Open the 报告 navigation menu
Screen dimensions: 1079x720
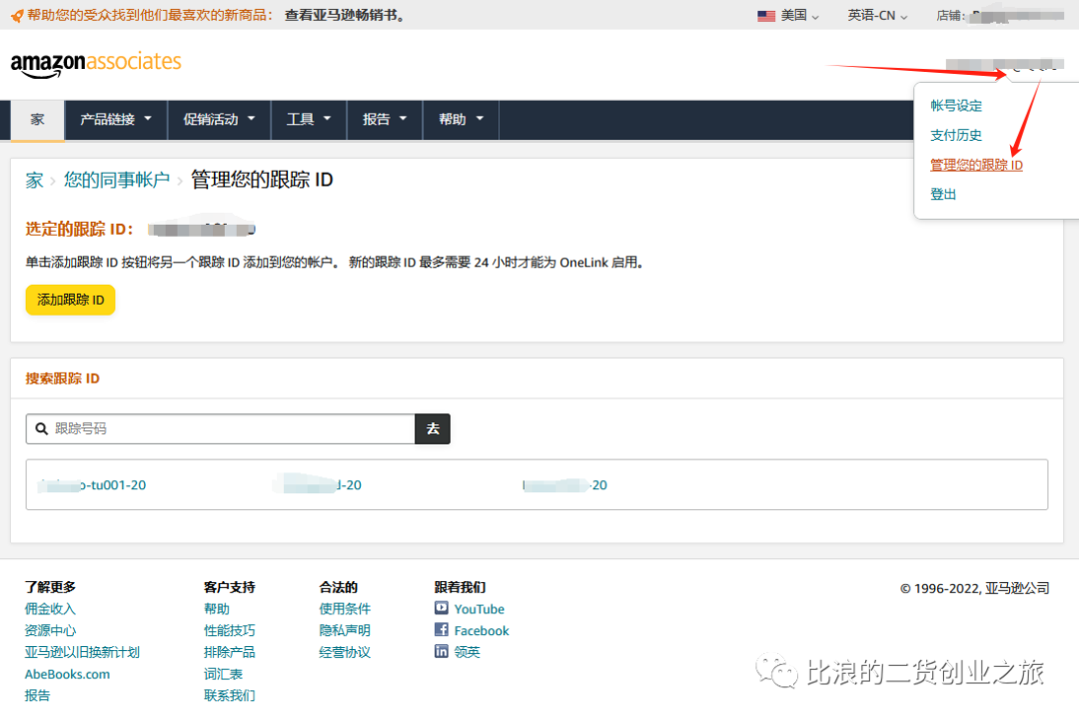pos(385,120)
